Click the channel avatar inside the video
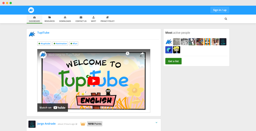256x131 pixels. 43,55
